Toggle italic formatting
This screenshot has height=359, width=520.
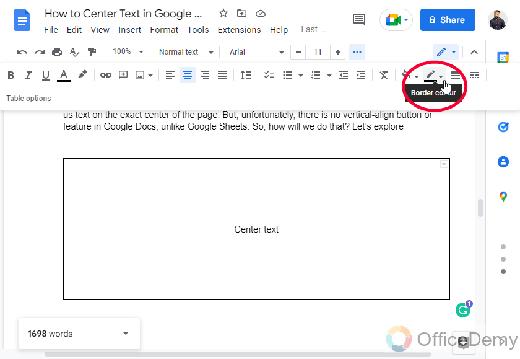click(28, 75)
